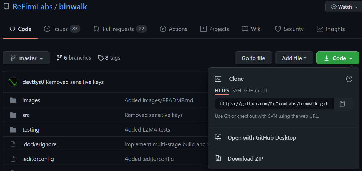Click the ZIP archive icon

(218, 158)
